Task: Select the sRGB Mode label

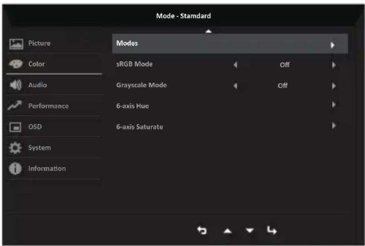Action: [135, 64]
